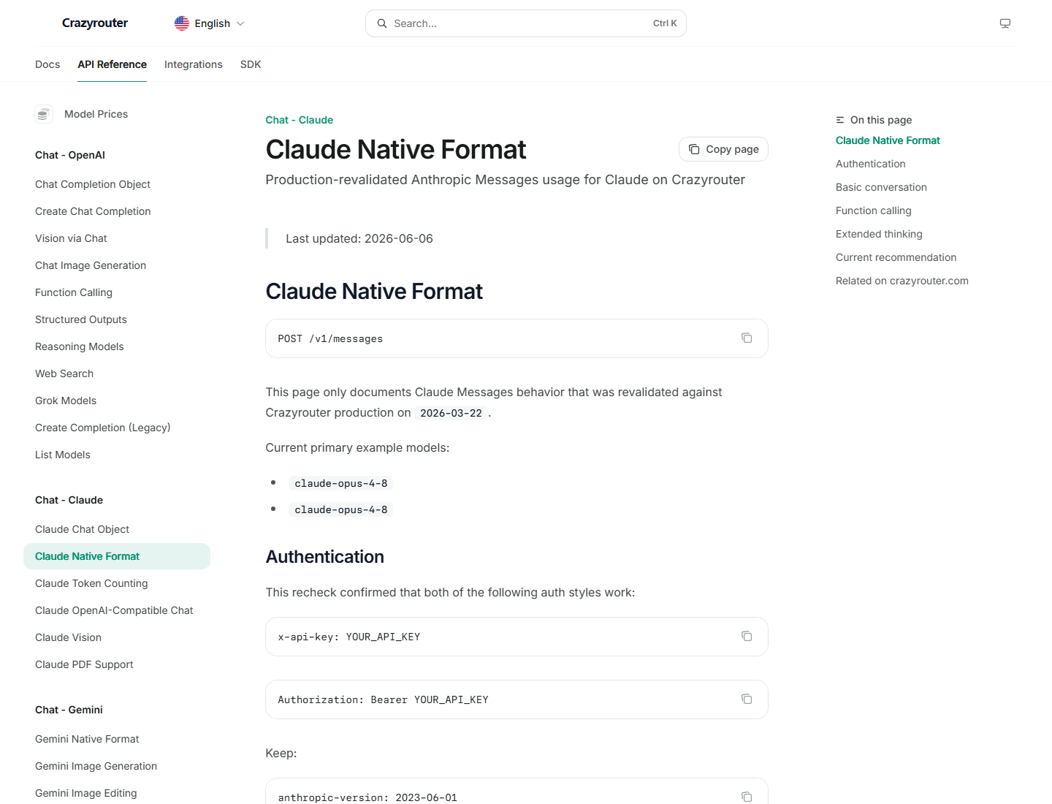Screen dimensions: 1052x804
Task: Open the English language dropdown
Action: 209,23
